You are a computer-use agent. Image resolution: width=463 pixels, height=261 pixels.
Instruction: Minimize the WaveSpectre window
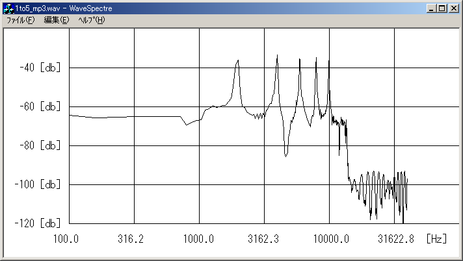tap(431, 8)
